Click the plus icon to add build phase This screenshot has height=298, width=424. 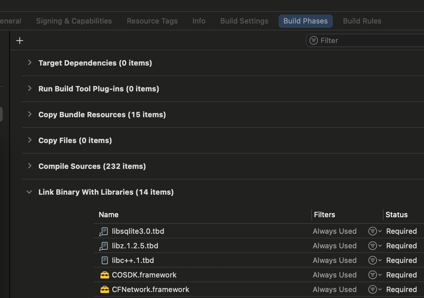[20, 40]
